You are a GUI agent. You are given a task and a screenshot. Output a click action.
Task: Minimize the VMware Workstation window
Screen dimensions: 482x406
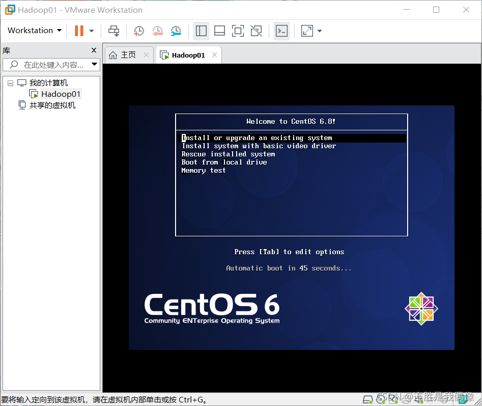[x=407, y=10]
